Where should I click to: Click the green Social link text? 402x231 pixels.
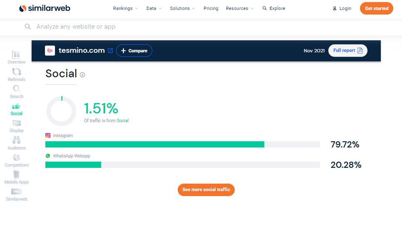click(122, 120)
